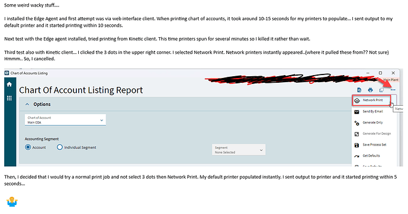Minimize the Chart of Accounts Listing window
408x214 pixels.
[x=368, y=73]
